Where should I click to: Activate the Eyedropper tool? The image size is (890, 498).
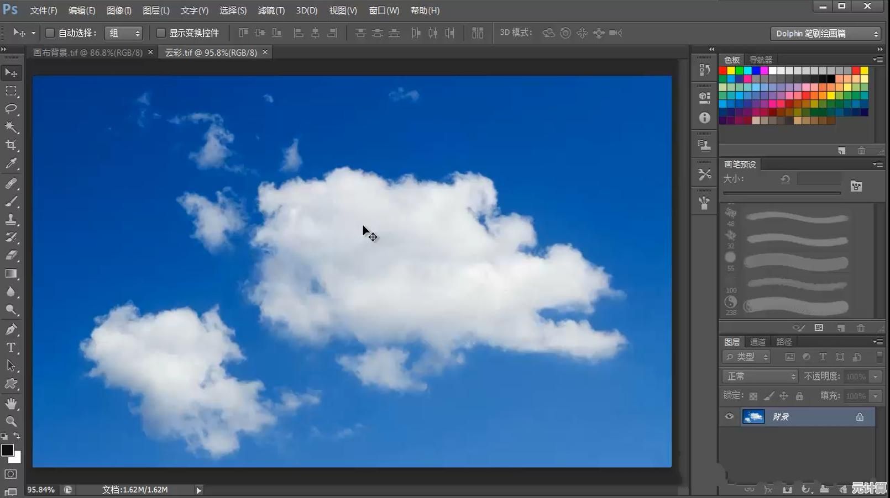click(x=11, y=163)
